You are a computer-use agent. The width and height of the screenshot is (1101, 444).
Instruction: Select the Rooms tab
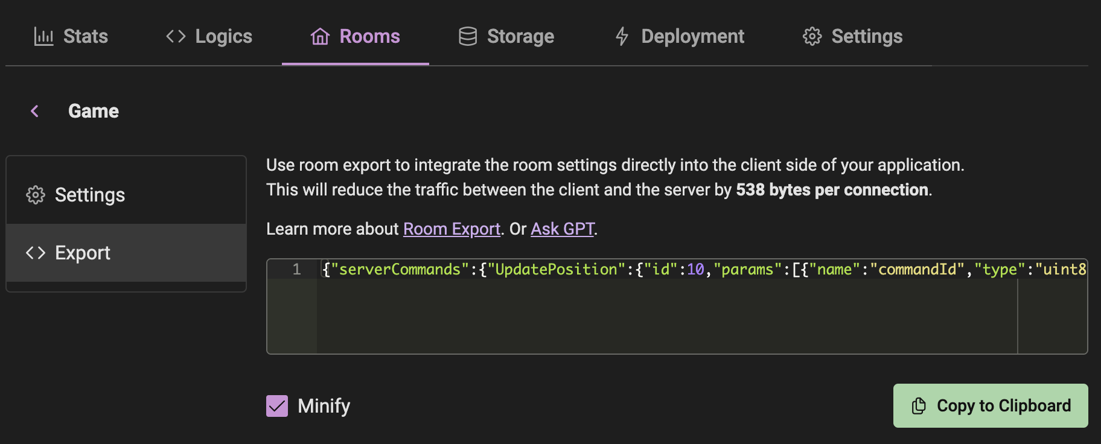point(356,36)
